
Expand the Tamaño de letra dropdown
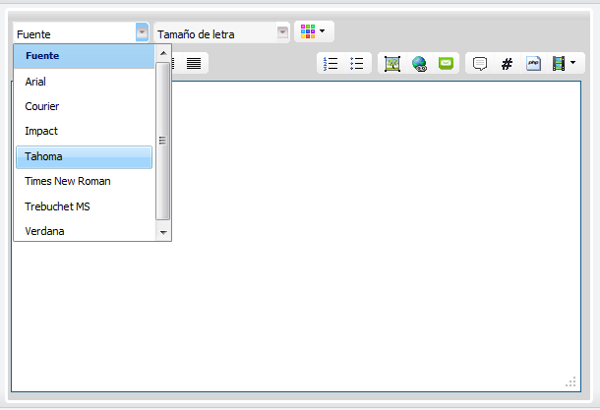(x=283, y=32)
